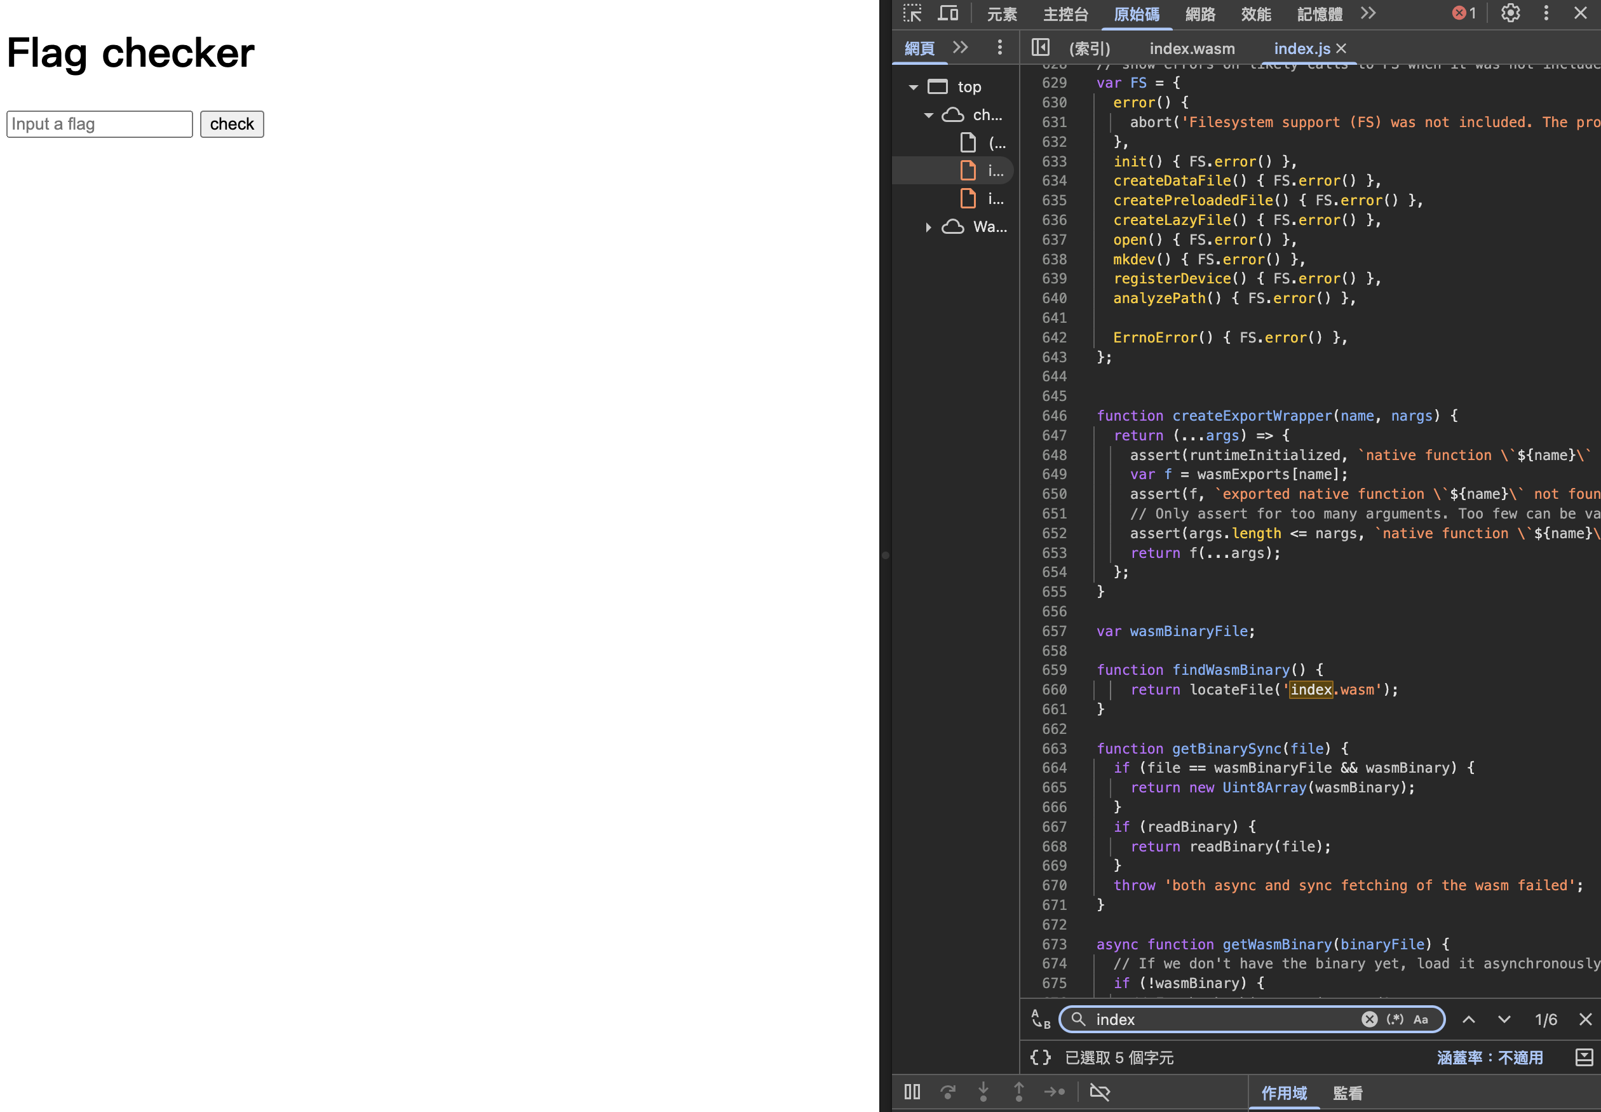Click wasmBinaryFile variable on line 657
The height and width of the screenshot is (1112, 1601).
[x=1189, y=630]
